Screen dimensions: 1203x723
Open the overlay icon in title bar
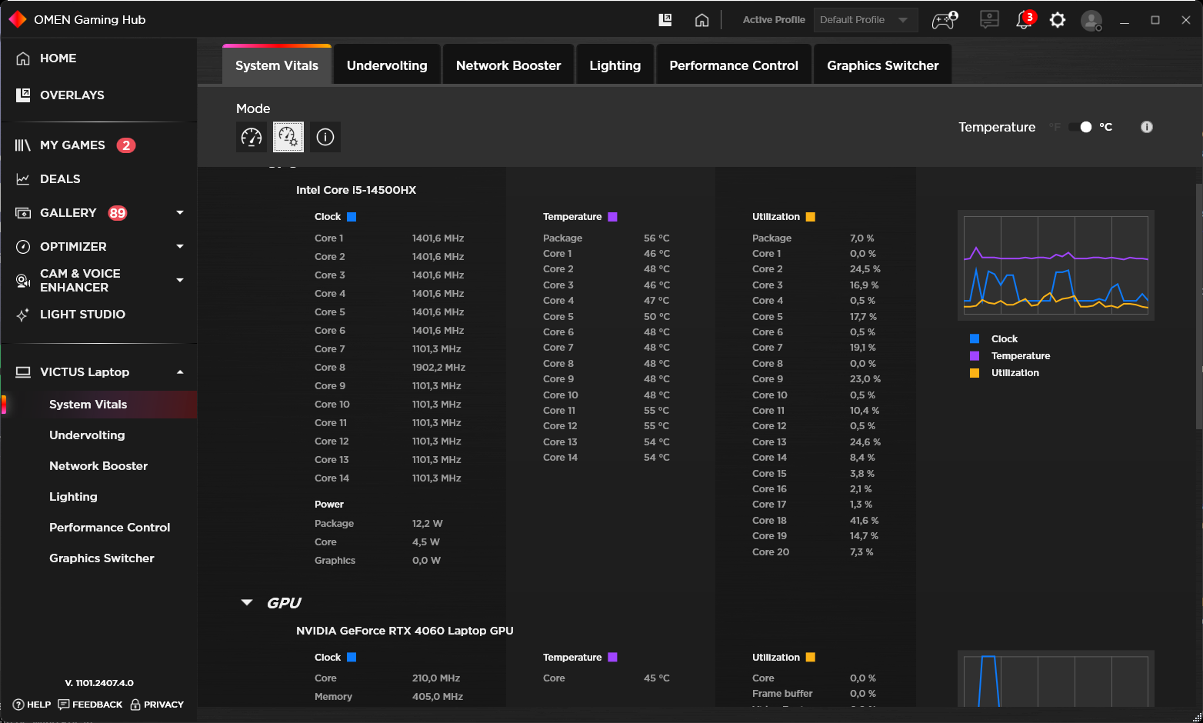pyautogui.click(x=665, y=20)
